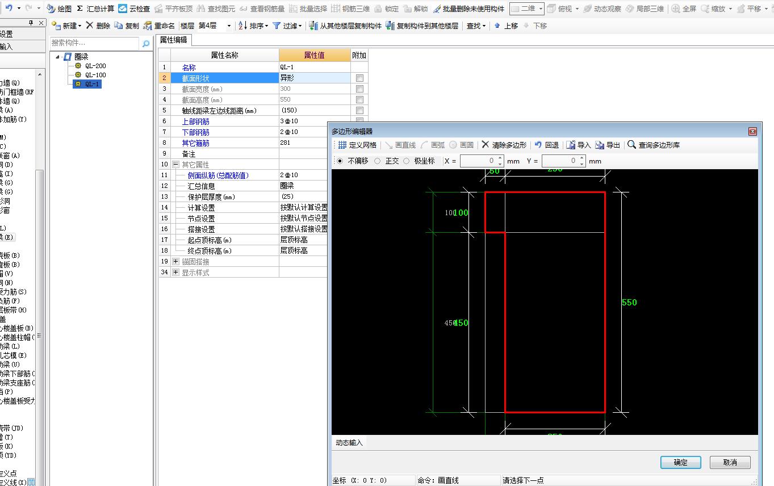Open 查询多边形库 polygon library
This screenshot has width=774, height=486.
[654, 145]
